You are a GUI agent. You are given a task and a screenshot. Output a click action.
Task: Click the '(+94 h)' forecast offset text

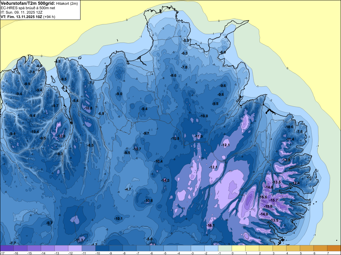49,17
